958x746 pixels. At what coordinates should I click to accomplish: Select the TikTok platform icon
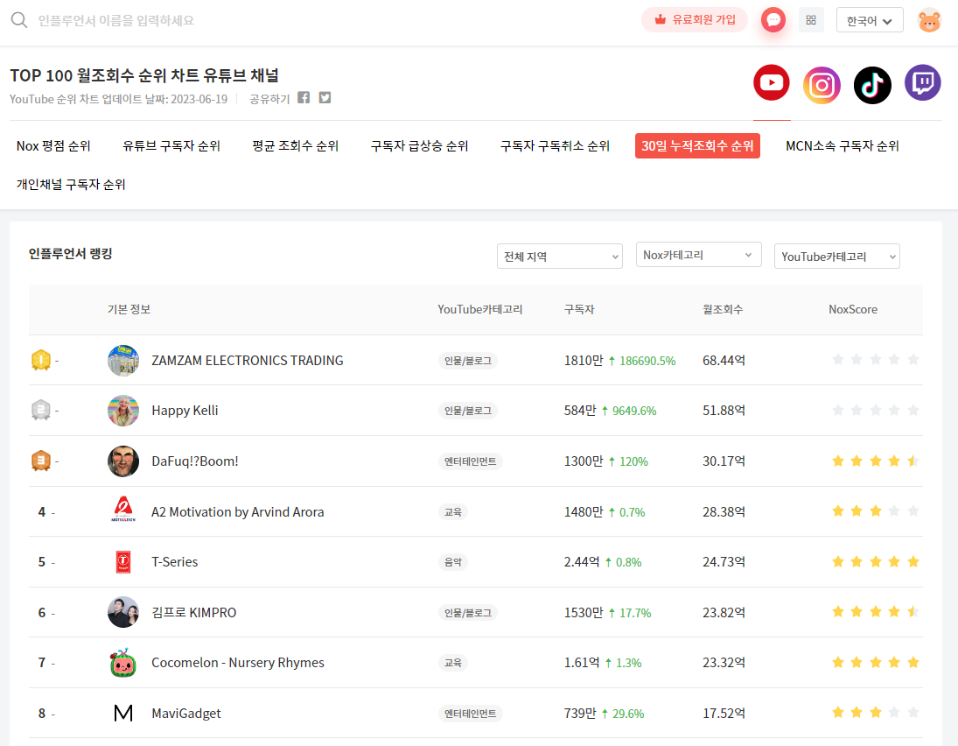point(872,85)
